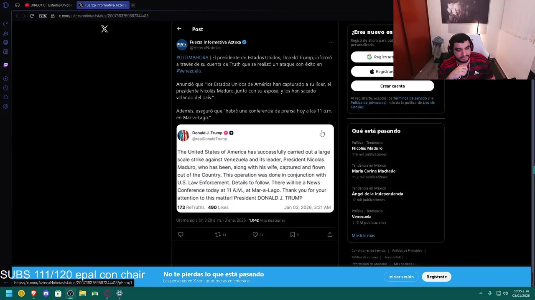Screen dimensions: 535x300
Task: Expand Más opciones footer menu
Action: click(x=405, y=264)
